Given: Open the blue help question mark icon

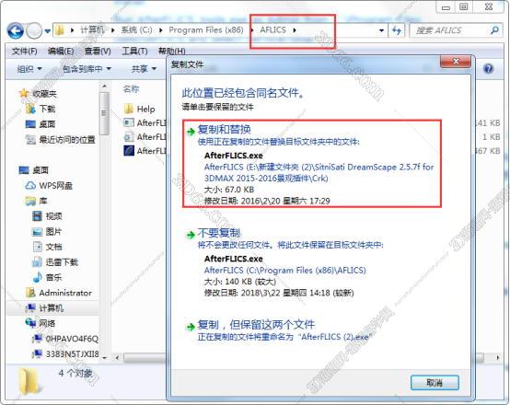Looking at the screenshot, I should click(488, 69).
